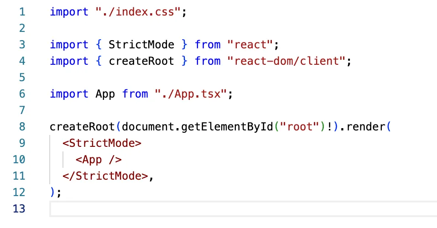Click line number 2 in the gutter

(x=22, y=28)
